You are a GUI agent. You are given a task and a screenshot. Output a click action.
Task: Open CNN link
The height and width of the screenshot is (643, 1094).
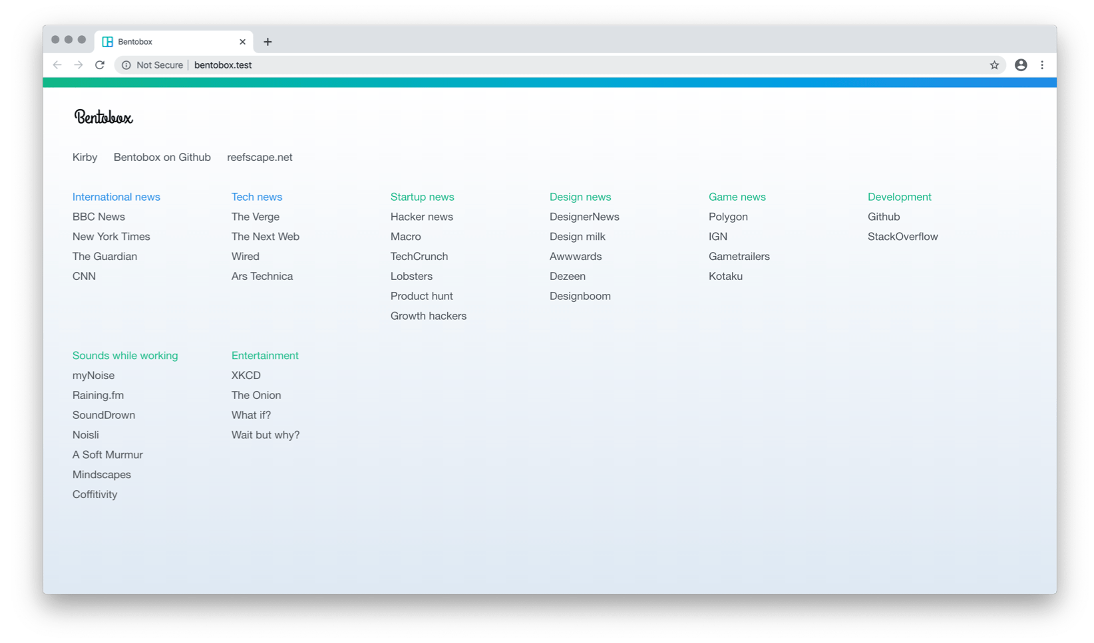click(84, 277)
